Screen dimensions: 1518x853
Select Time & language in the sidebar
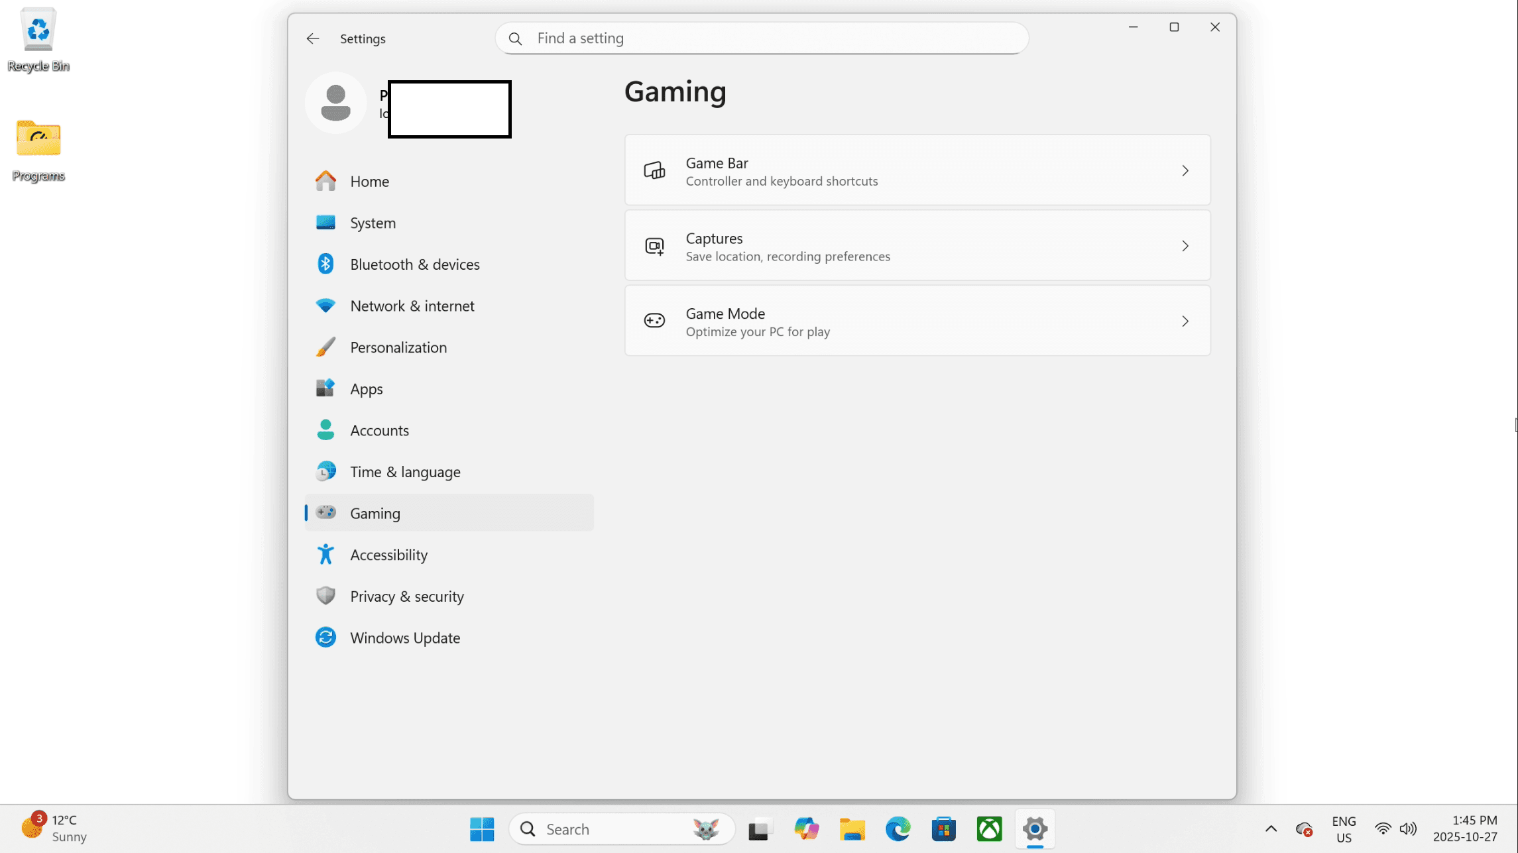click(x=405, y=472)
